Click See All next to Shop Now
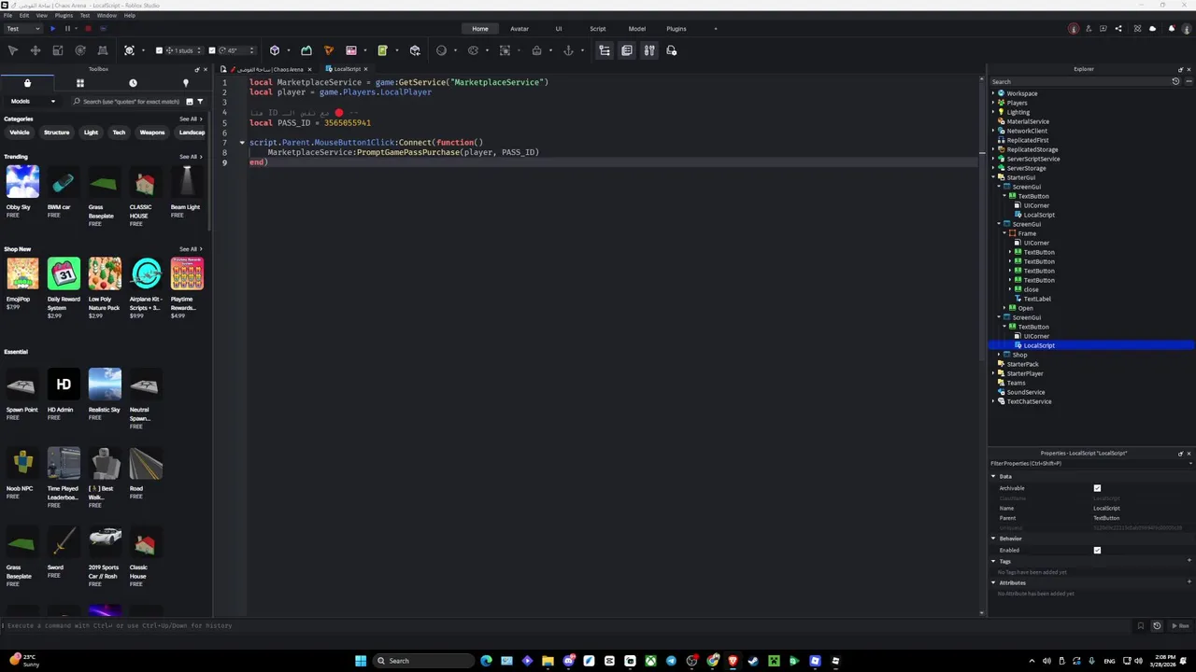1196x672 pixels. pos(191,249)
